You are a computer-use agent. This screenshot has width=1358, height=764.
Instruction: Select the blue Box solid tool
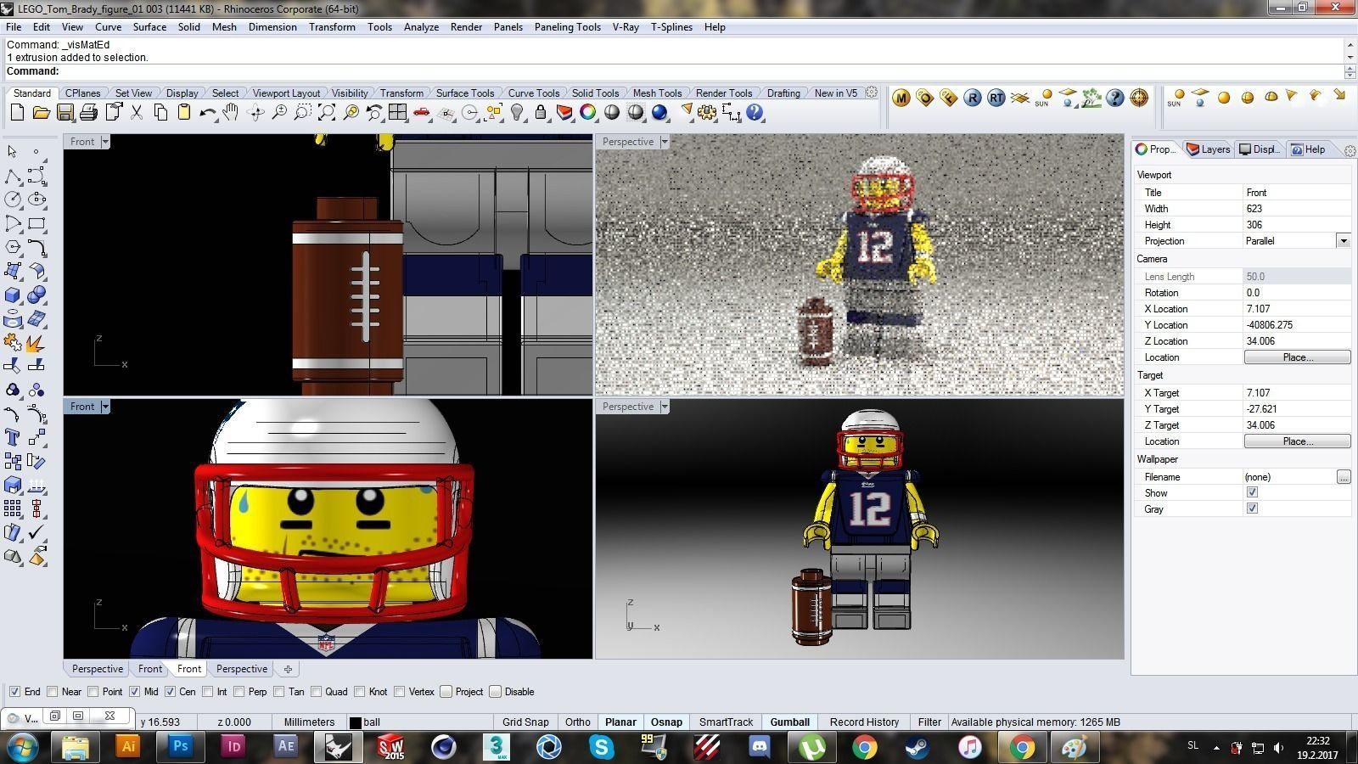(13, 295)
